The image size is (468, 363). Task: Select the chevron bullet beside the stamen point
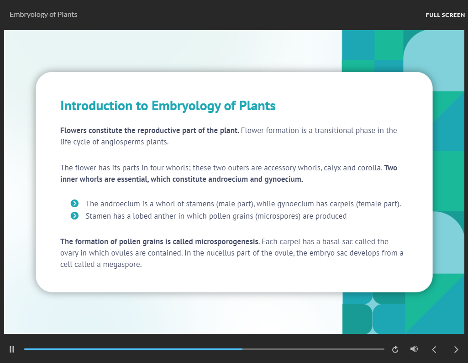74,215
